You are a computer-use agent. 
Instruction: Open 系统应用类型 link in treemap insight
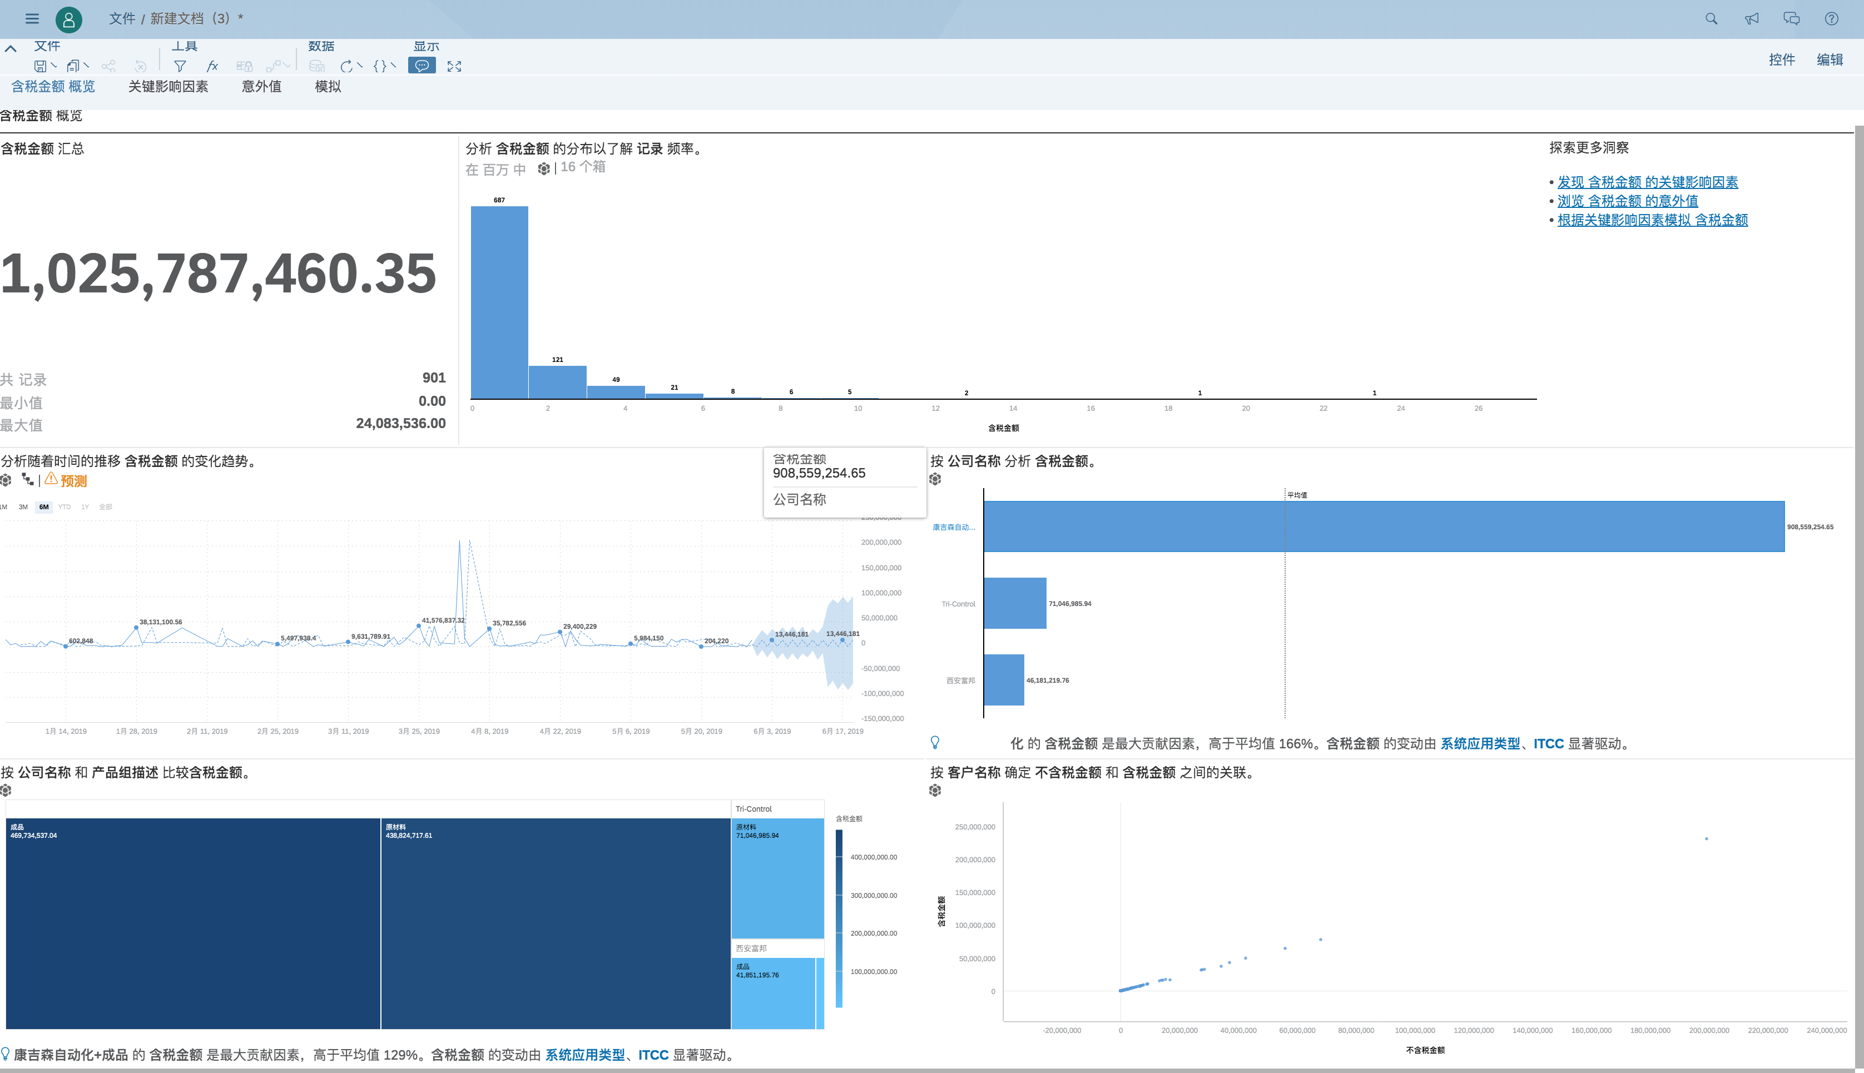coord(584,1055)
